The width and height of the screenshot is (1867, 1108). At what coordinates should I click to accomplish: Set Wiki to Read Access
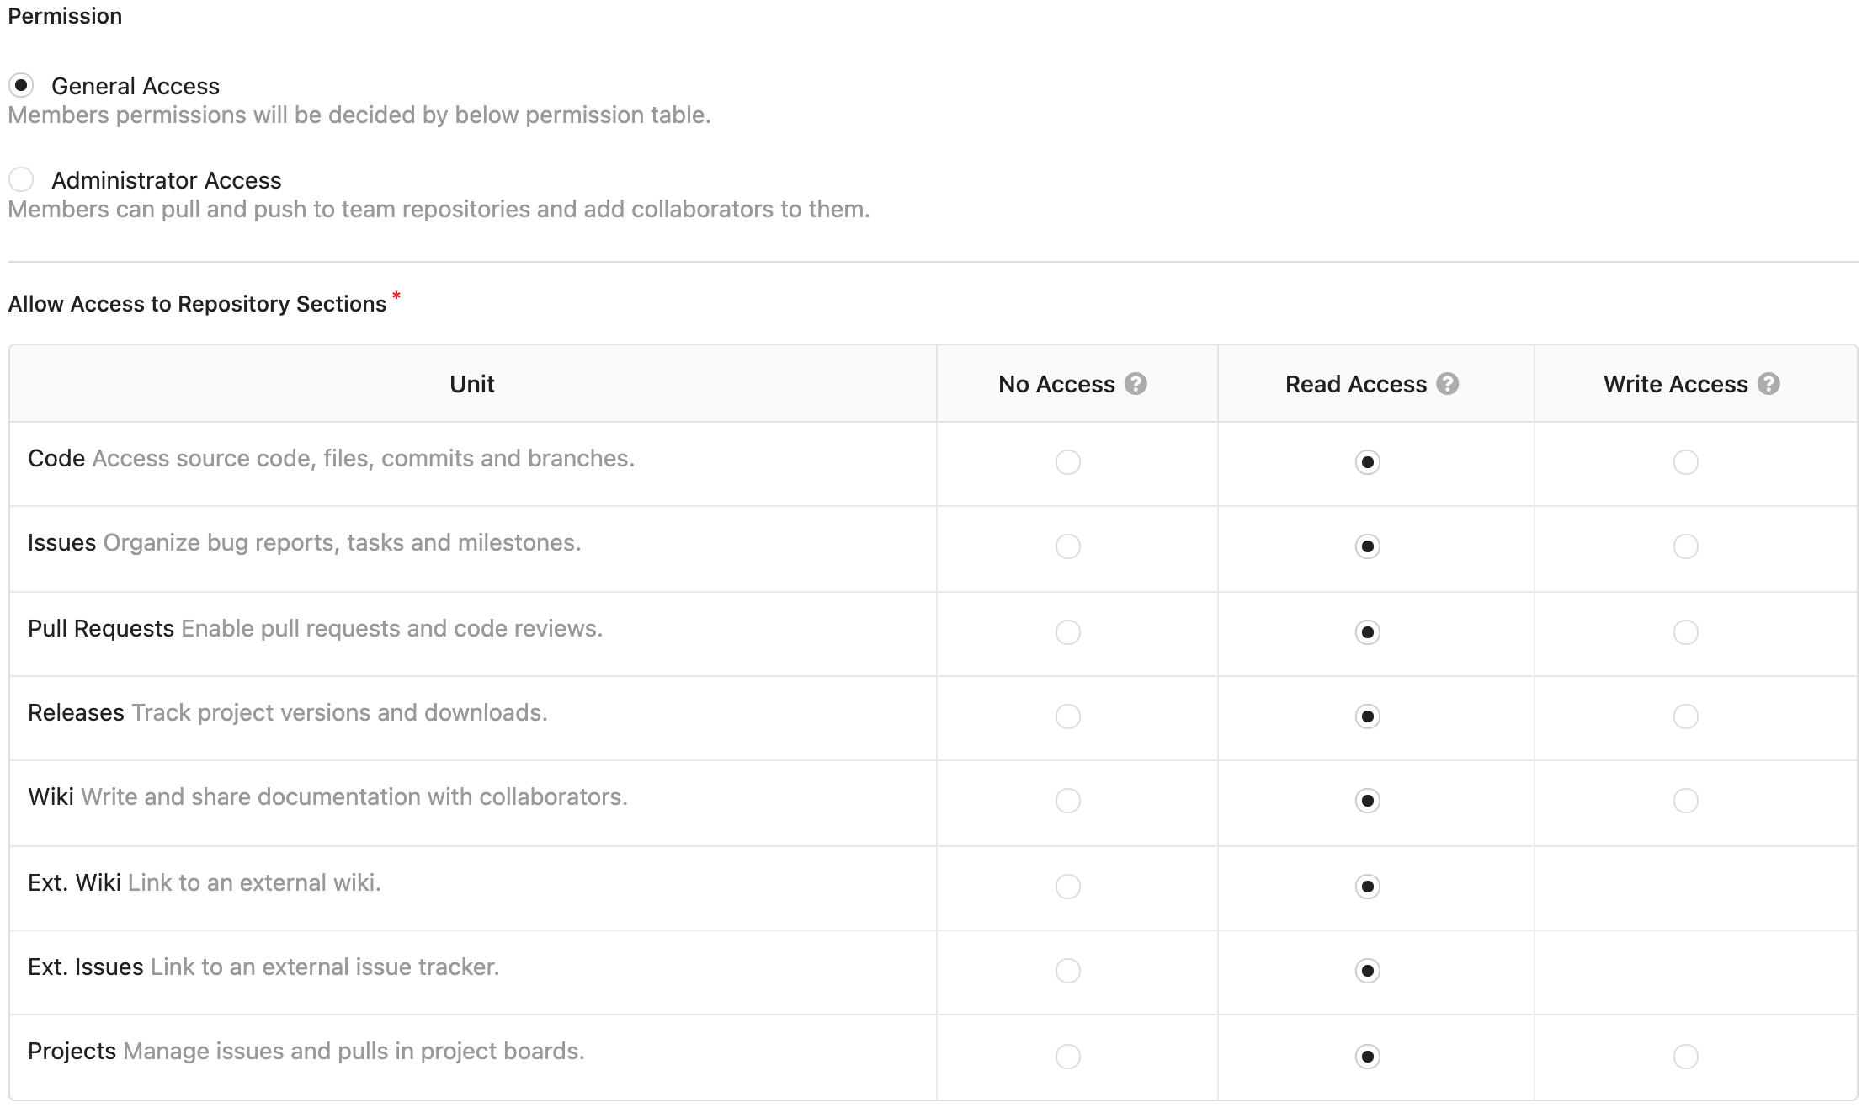1368,801
